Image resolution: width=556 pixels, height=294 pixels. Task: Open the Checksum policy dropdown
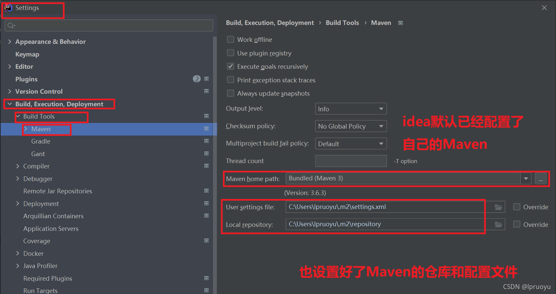point(351,126)
